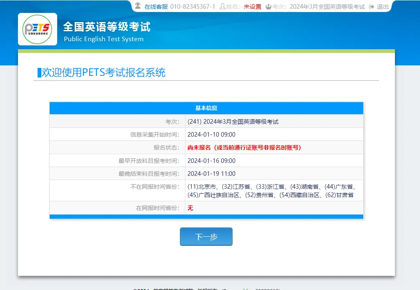Image resolution: width=420 pixels, height=290 pixels.
Task: Click the 报名状态 label
Action: [166, 147]
